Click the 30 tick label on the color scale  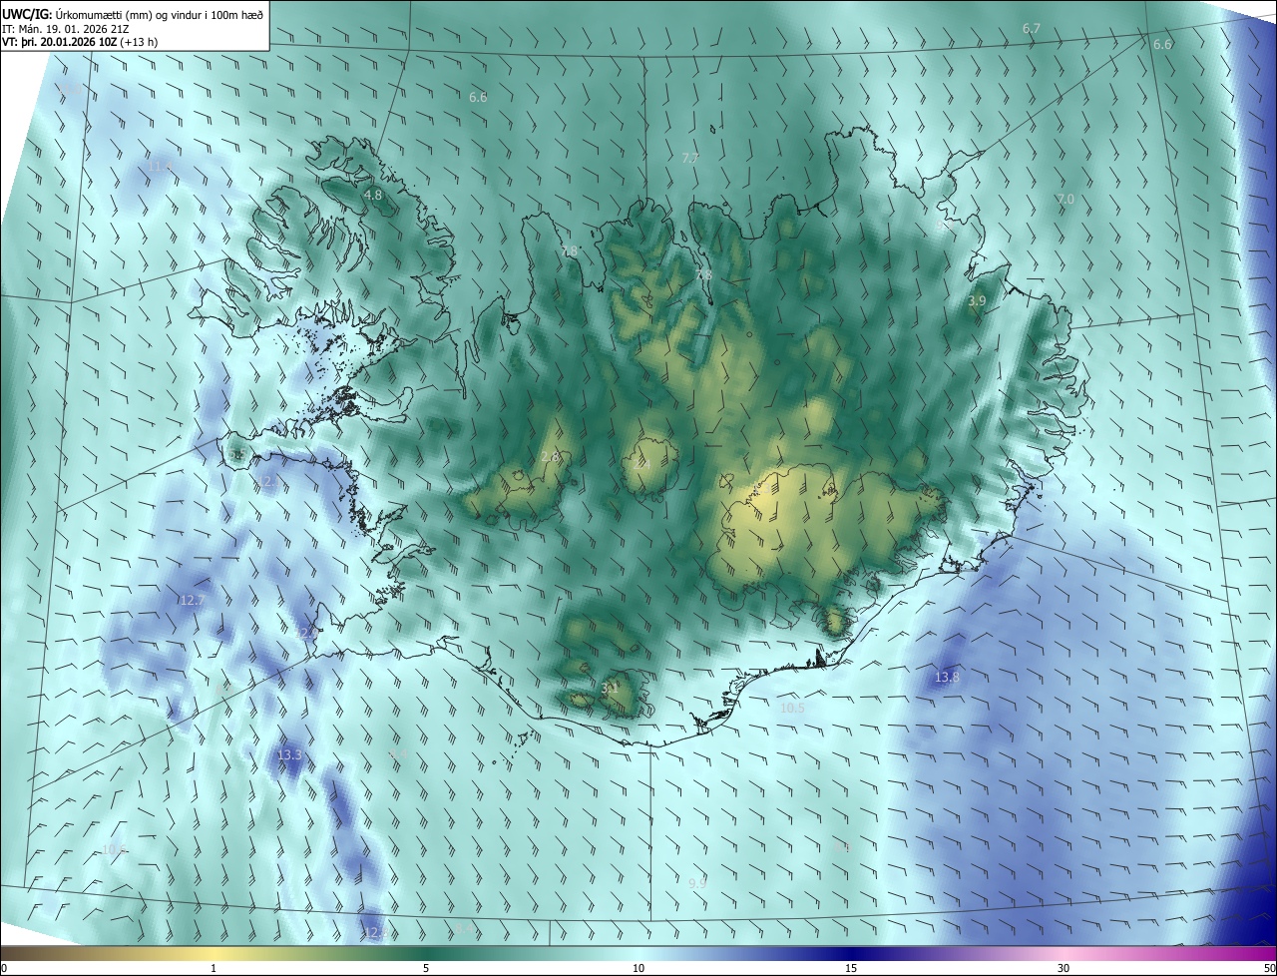pos(1064,968)
